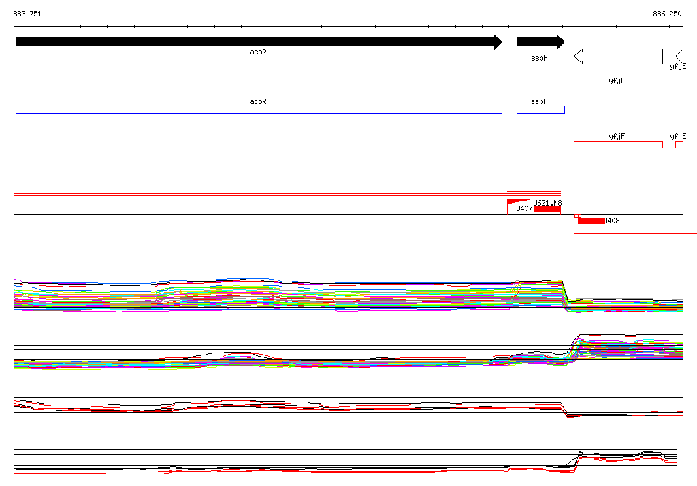This screenshot has width=697, height=486.
Task: Click the D408 text label
Action: tap(612, 221)
